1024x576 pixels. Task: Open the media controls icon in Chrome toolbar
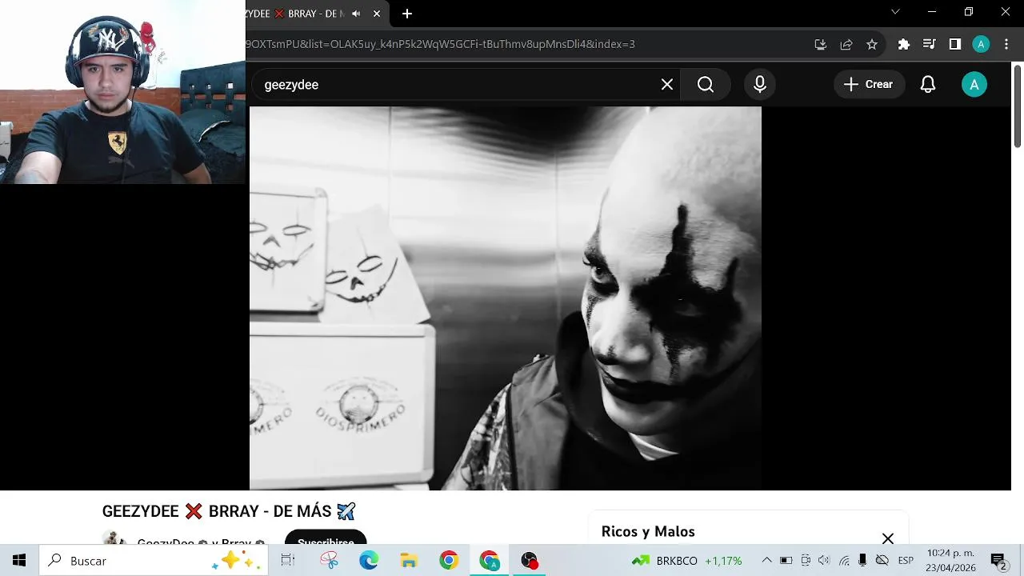coord(929,44)
